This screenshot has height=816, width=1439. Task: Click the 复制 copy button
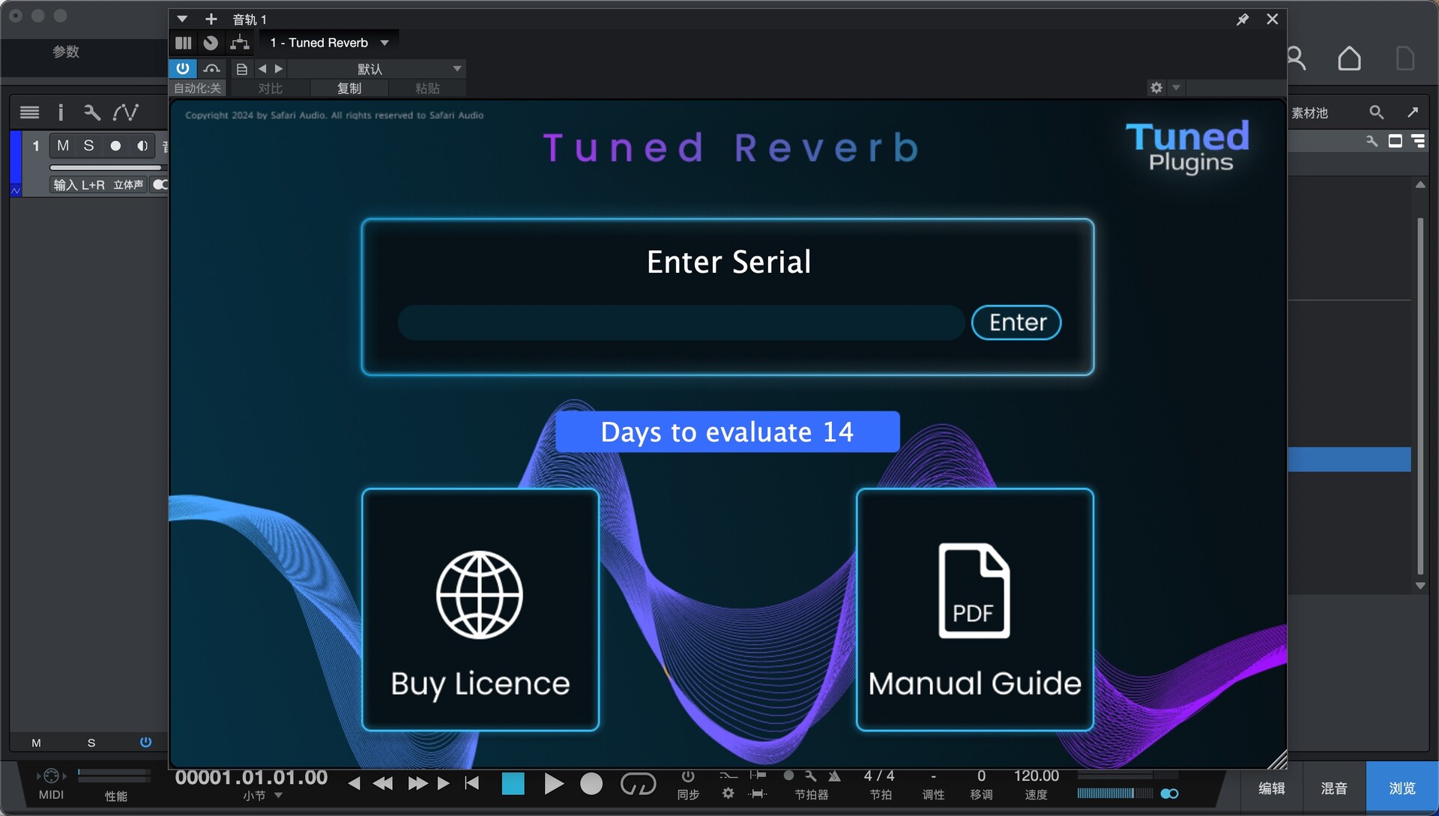pos(349,88)
